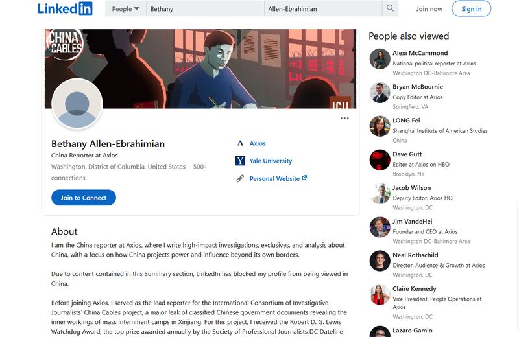This screenshot has width=519, height=337.
Task: Open the Axios logo icon
Action: (x=240, y=143)
